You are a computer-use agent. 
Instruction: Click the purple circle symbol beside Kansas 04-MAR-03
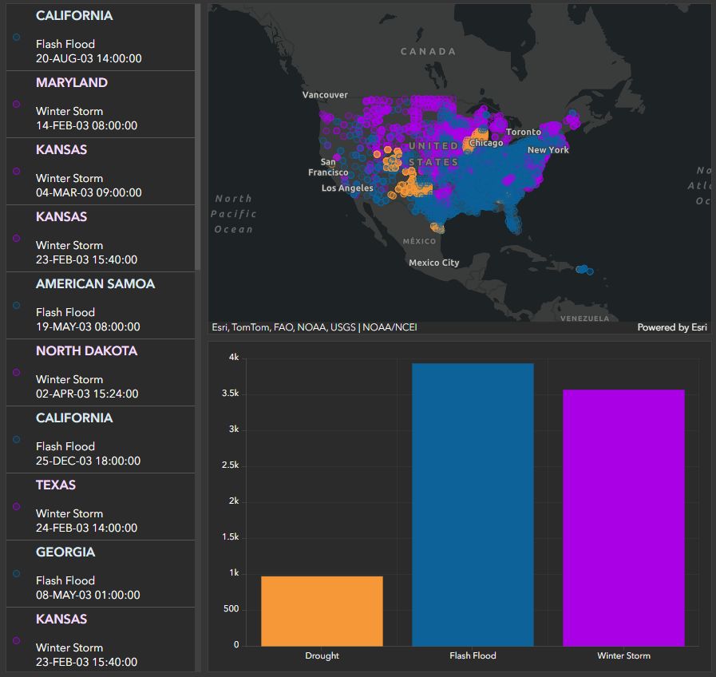pyautogui.click(x=17, y=172)
